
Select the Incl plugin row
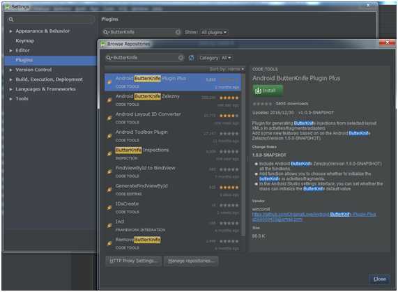point(173,226)
